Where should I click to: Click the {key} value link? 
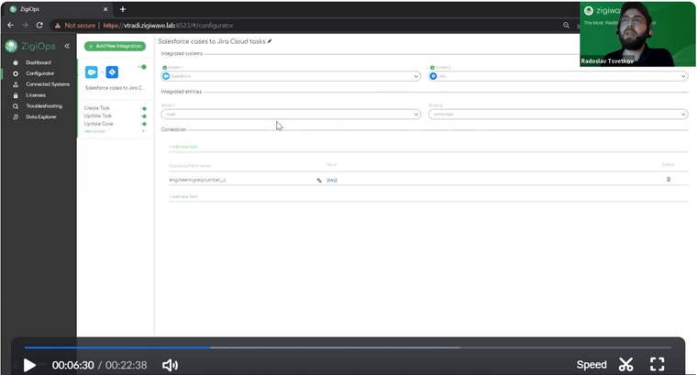[x=332, y=180]
